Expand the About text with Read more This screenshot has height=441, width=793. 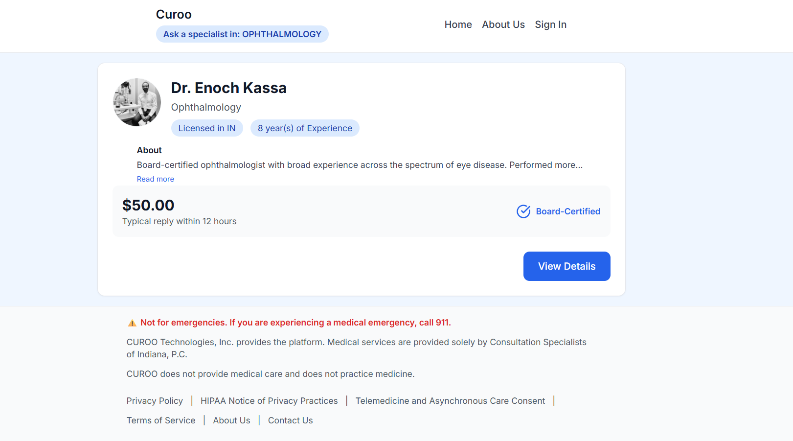pos(156,179)
